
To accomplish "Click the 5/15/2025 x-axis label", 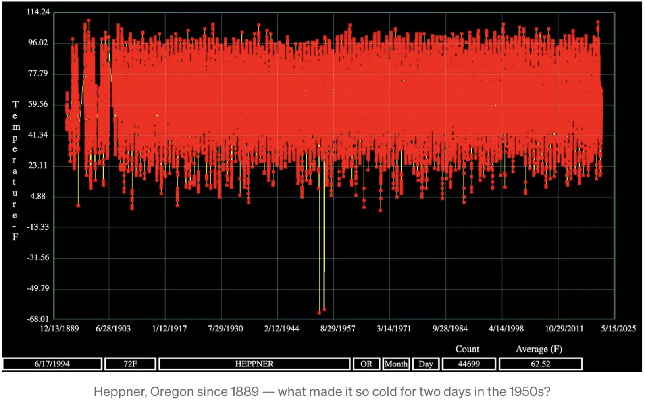I will click(x=618, y=329).
